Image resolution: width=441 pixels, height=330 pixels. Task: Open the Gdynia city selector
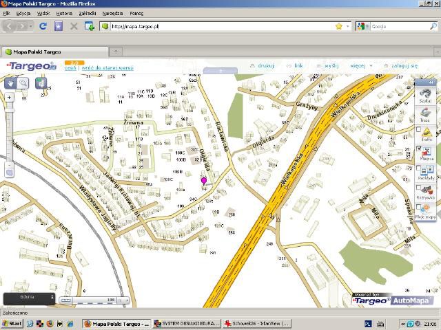pos(29,298)
